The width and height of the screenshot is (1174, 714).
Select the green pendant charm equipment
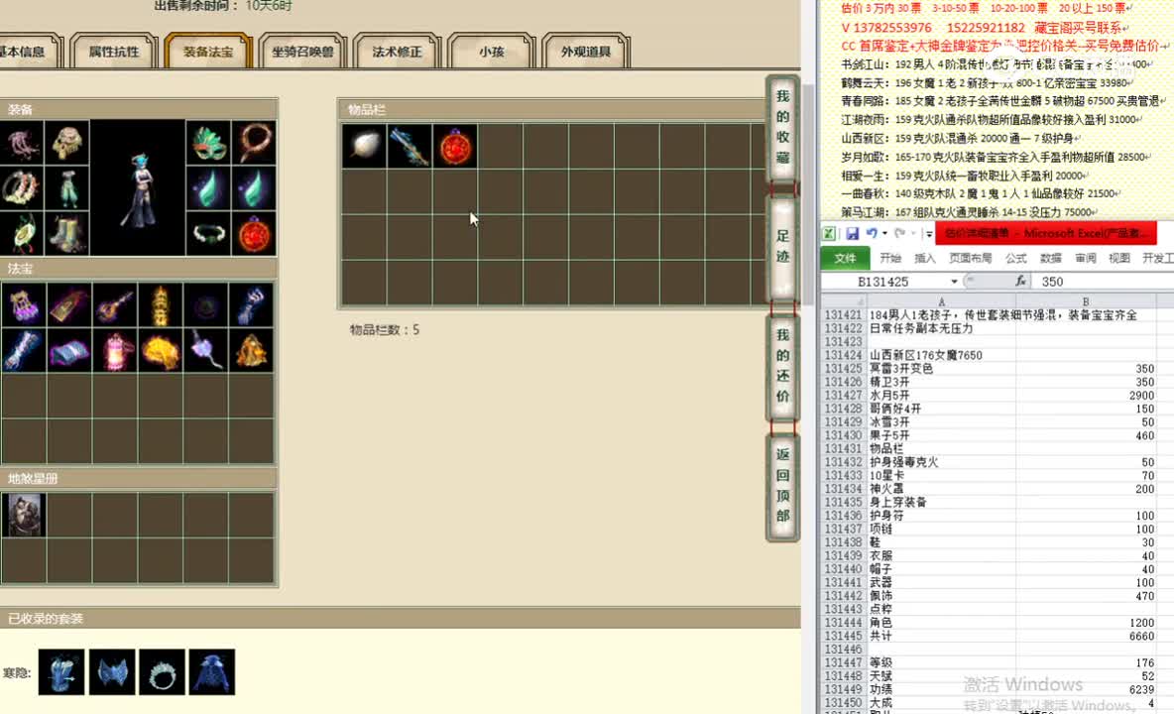click(x=22, y=234)
